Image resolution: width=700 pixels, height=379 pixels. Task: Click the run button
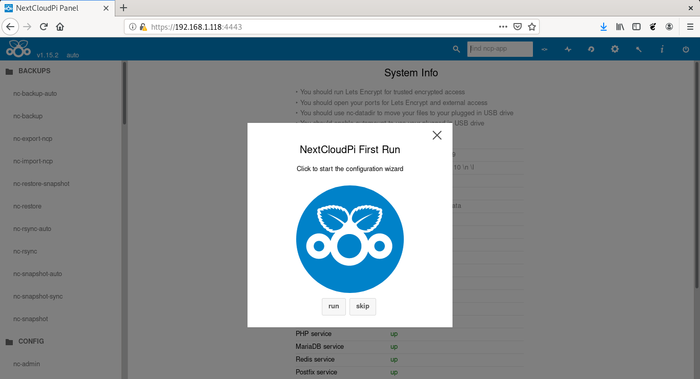(x=334, y=306)
